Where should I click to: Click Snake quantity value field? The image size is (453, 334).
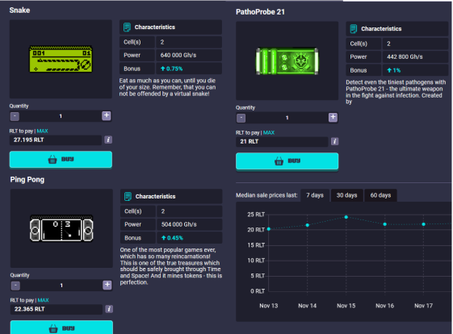point(61,116)
